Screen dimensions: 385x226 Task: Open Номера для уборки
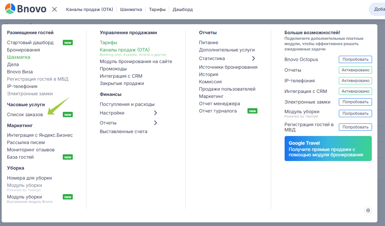click(30, 178)
